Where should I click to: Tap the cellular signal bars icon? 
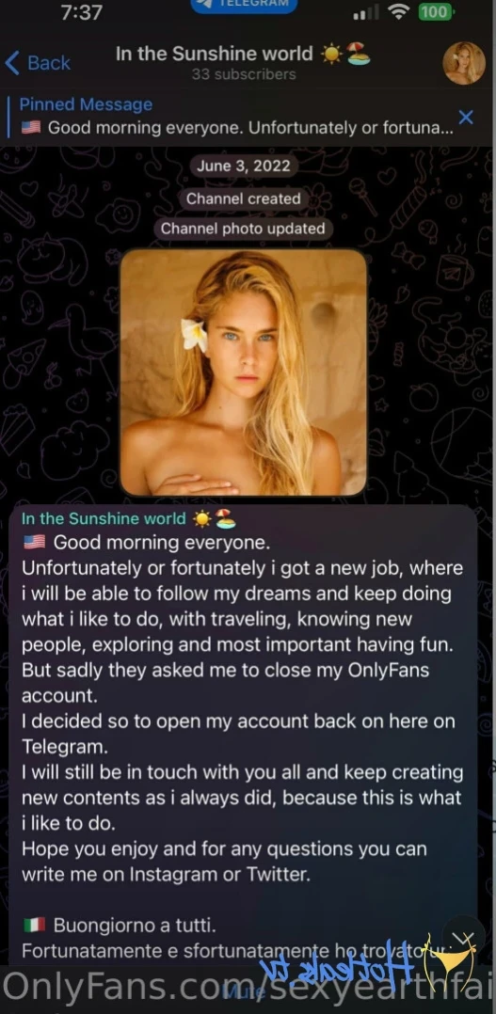[369, 12]
